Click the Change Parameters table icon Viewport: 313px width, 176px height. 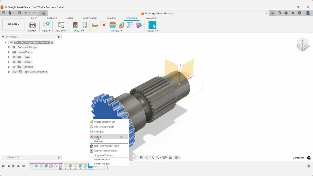tap(84, 25)
